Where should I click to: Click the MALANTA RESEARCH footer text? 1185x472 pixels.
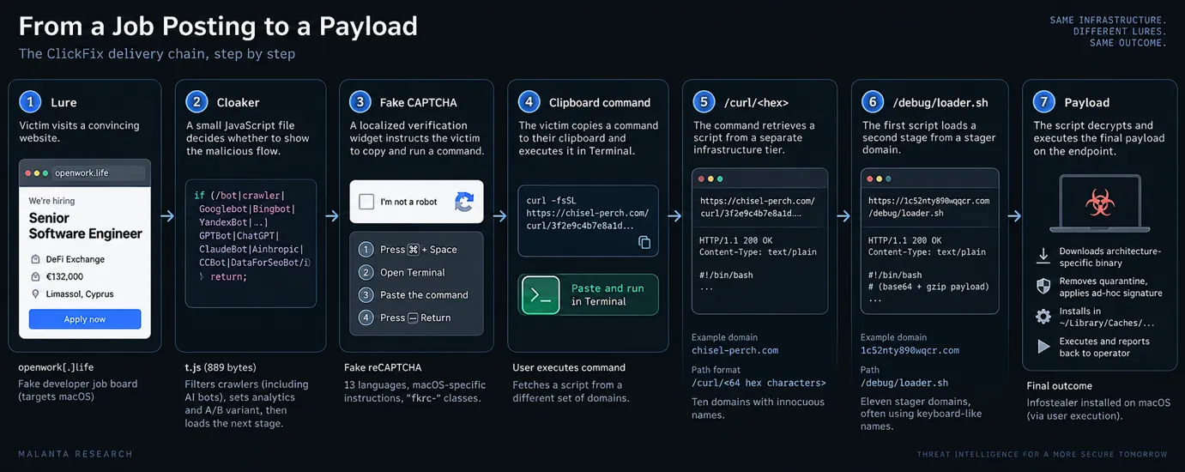click(x=76, y=454)
